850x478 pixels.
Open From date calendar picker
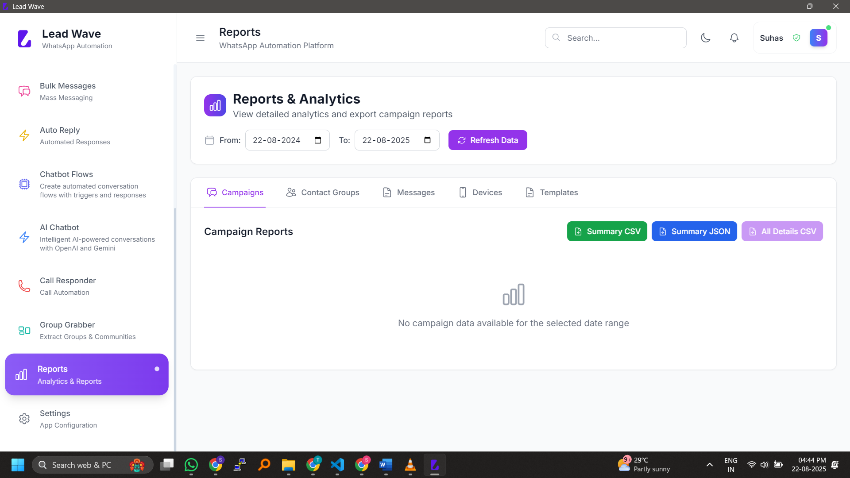tap(318, 140)
